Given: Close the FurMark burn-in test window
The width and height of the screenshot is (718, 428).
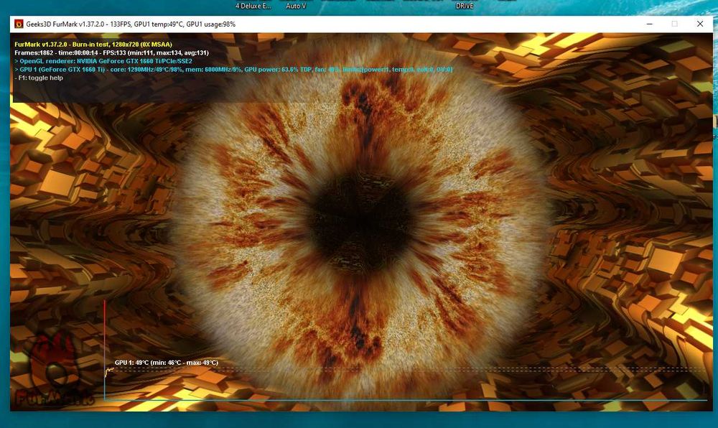Looking at the screenshot, I should tap(699, 24).
